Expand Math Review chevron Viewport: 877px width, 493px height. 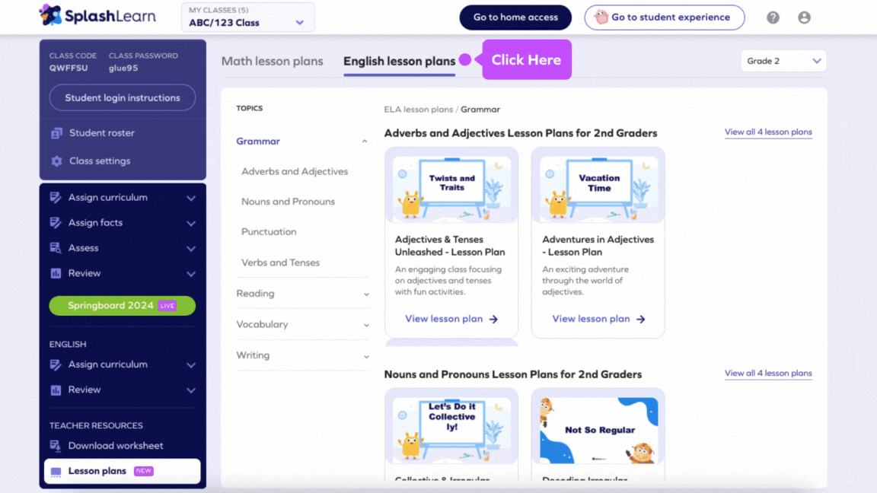(191, 274)
